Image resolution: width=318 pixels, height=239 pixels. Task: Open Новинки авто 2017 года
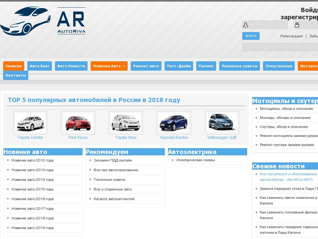32,209
